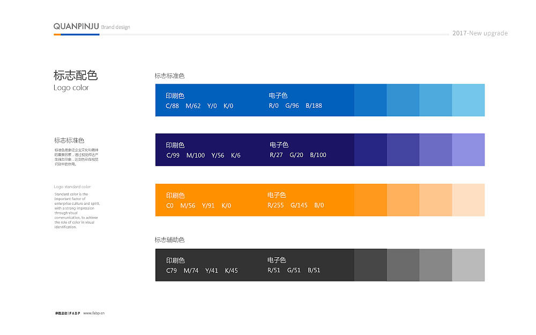Click the C/88 M/62 Y/0 K/0 text
This screenshot has width=536, height=335.
[x=199, y=106]
